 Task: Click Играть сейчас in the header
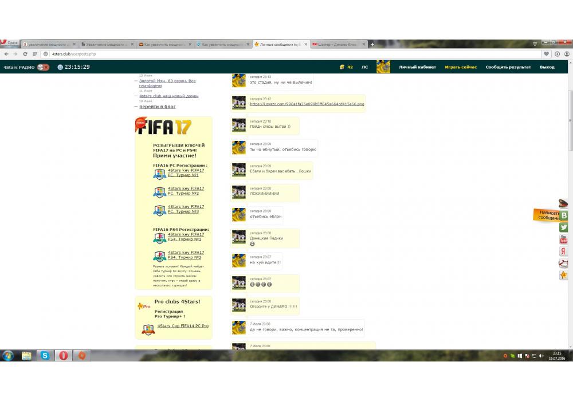pos(461,67)
